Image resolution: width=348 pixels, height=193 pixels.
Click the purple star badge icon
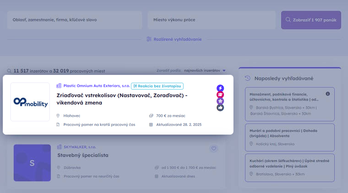(220, 101)
